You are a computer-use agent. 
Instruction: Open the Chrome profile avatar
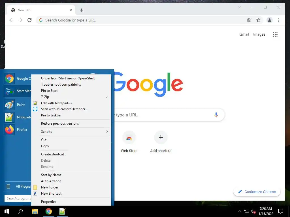coord(270,20)
